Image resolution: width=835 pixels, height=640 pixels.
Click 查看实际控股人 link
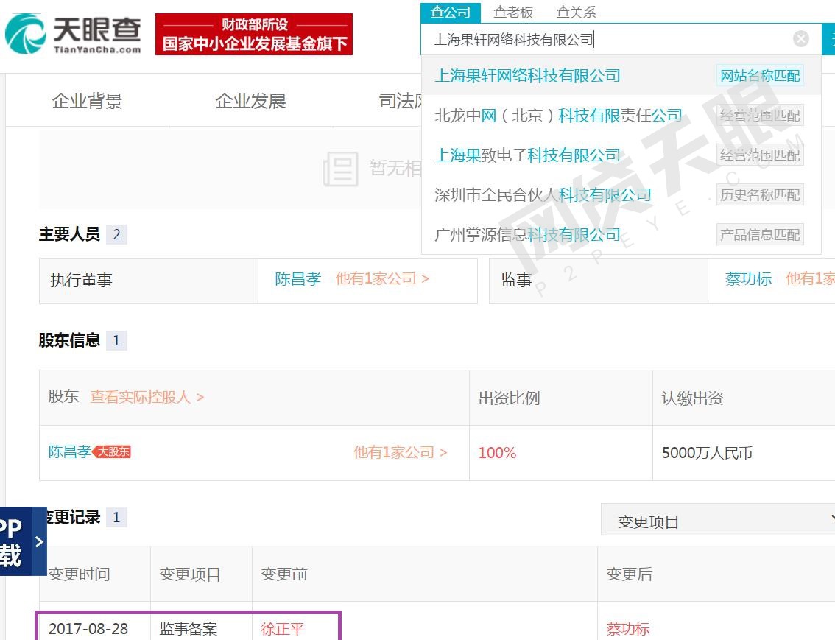click(x=147, y=397)
